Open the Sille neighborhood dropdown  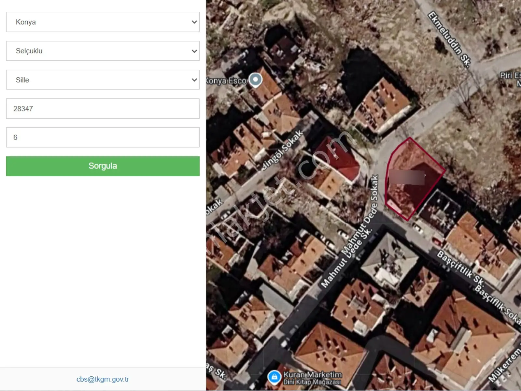coord(103,80)
